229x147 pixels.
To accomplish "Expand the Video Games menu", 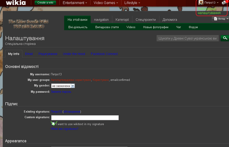I will click(x=106, y=3).
